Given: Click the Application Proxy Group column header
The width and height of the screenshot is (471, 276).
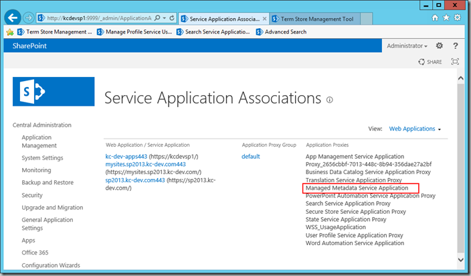Looking at the screenshot, I should point(269,145).
